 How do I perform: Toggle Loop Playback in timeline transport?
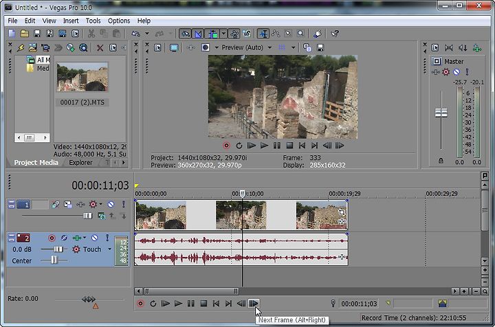[x=153, y=304]
